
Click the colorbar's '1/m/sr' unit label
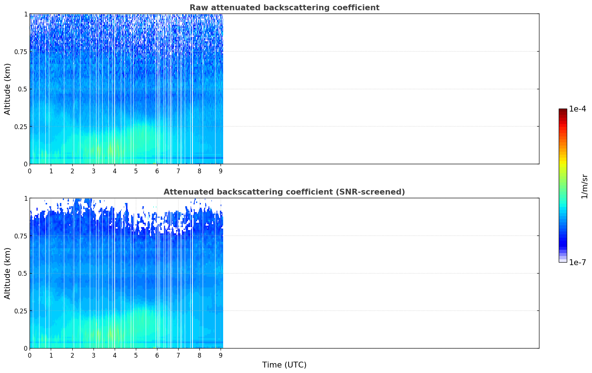pos(584,186)
